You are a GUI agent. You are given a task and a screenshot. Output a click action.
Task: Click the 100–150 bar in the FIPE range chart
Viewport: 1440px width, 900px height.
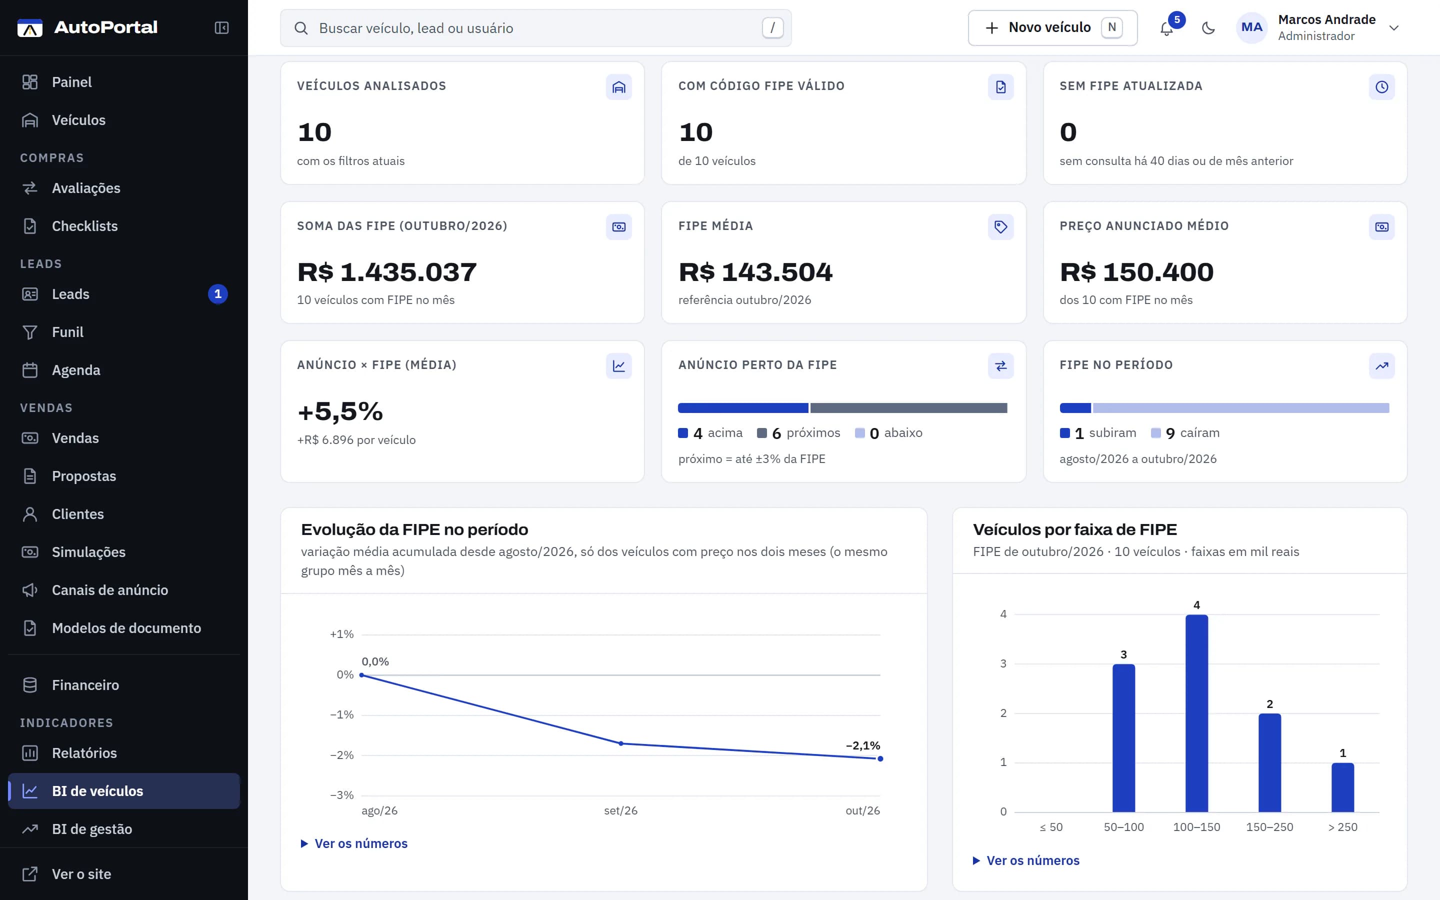point(1196,713)
